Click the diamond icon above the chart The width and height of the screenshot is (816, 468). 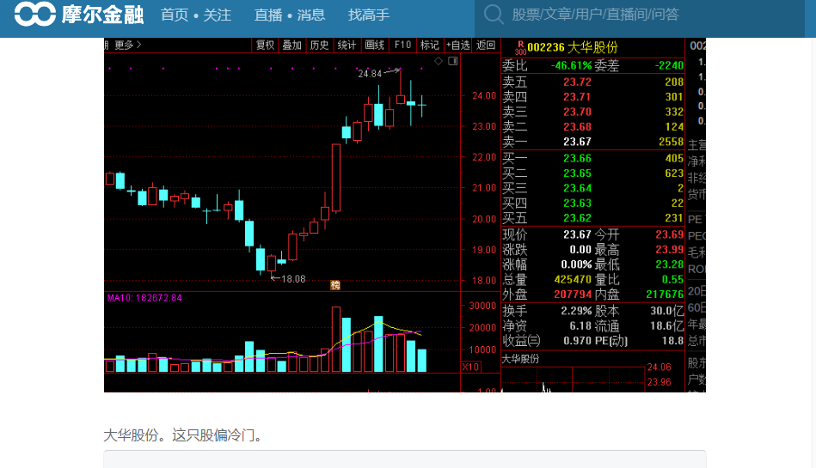coord(439,61)
